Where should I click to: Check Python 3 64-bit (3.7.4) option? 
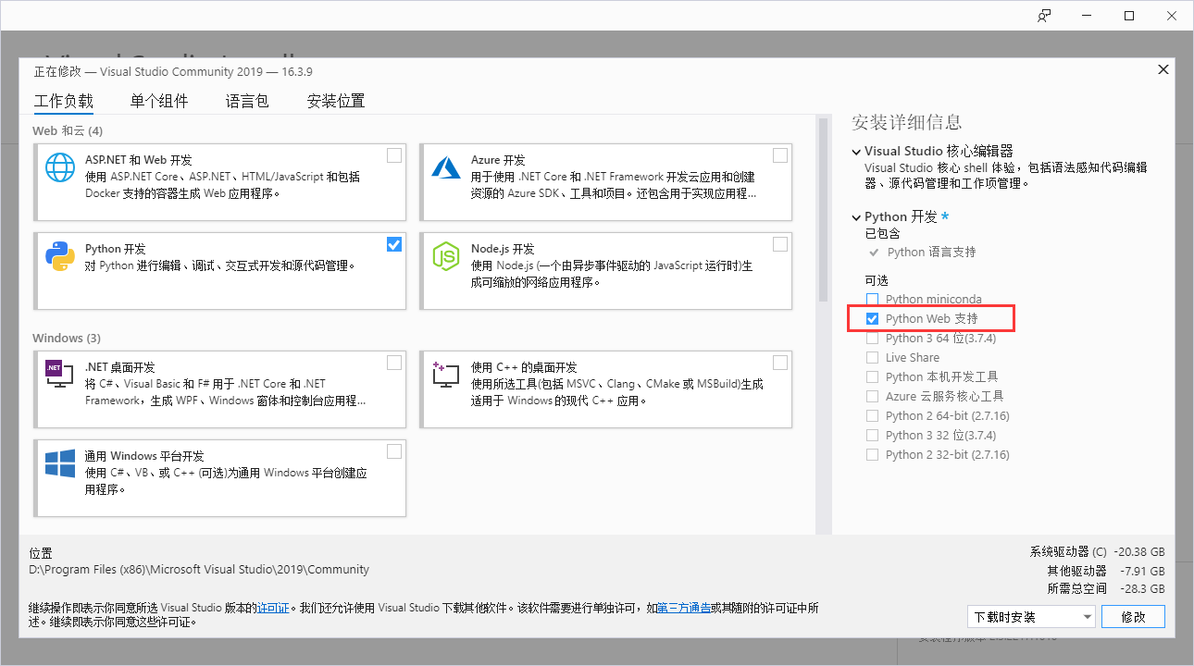(x=872, y=338)
